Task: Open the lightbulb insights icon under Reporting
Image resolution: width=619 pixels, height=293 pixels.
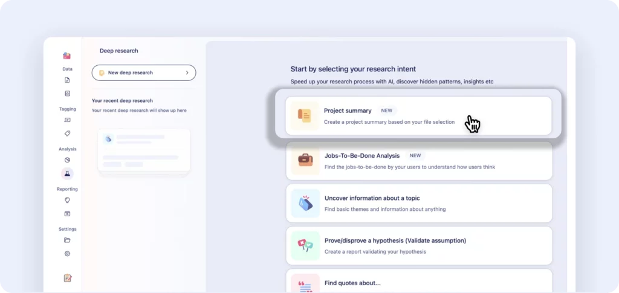Action: tap(67, 200)
